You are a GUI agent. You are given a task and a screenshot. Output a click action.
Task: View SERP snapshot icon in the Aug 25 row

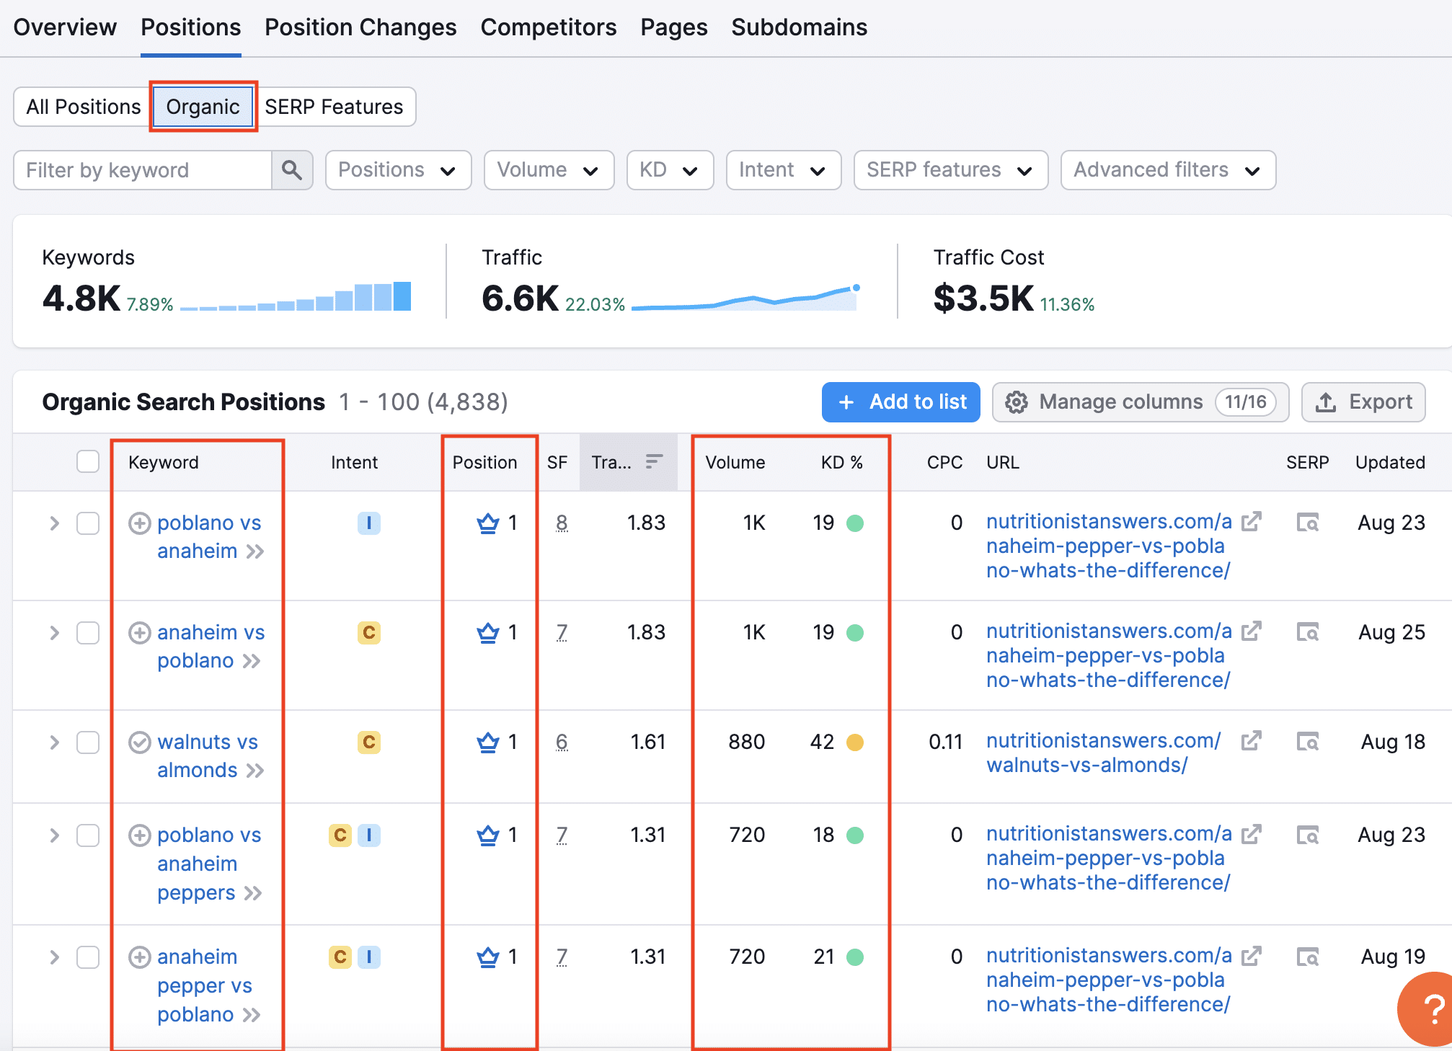[1308, 632]
